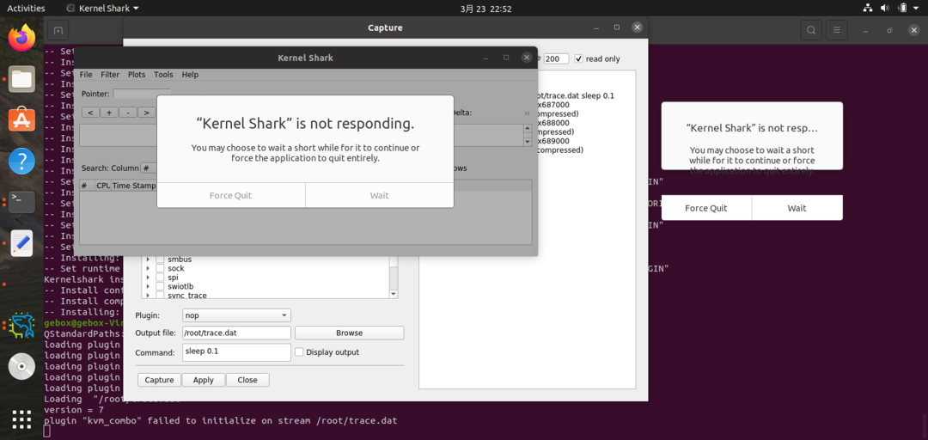Screen dimensions: 928x440
Task: Open the Plugin 'nop' dropdown
Action: tap(237, 315)
